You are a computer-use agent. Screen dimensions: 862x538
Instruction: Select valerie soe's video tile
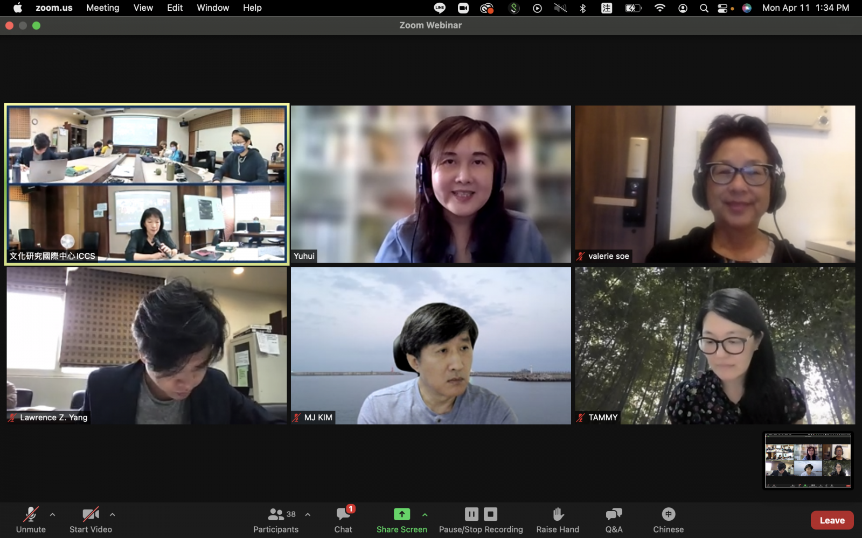715,184
